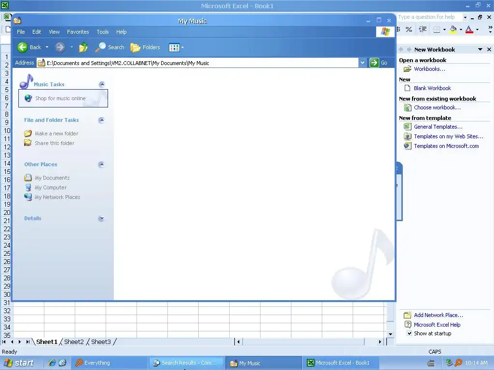Click the Make a new folder icon
Viewport: 494px width, 370px height.
[28, 133]
